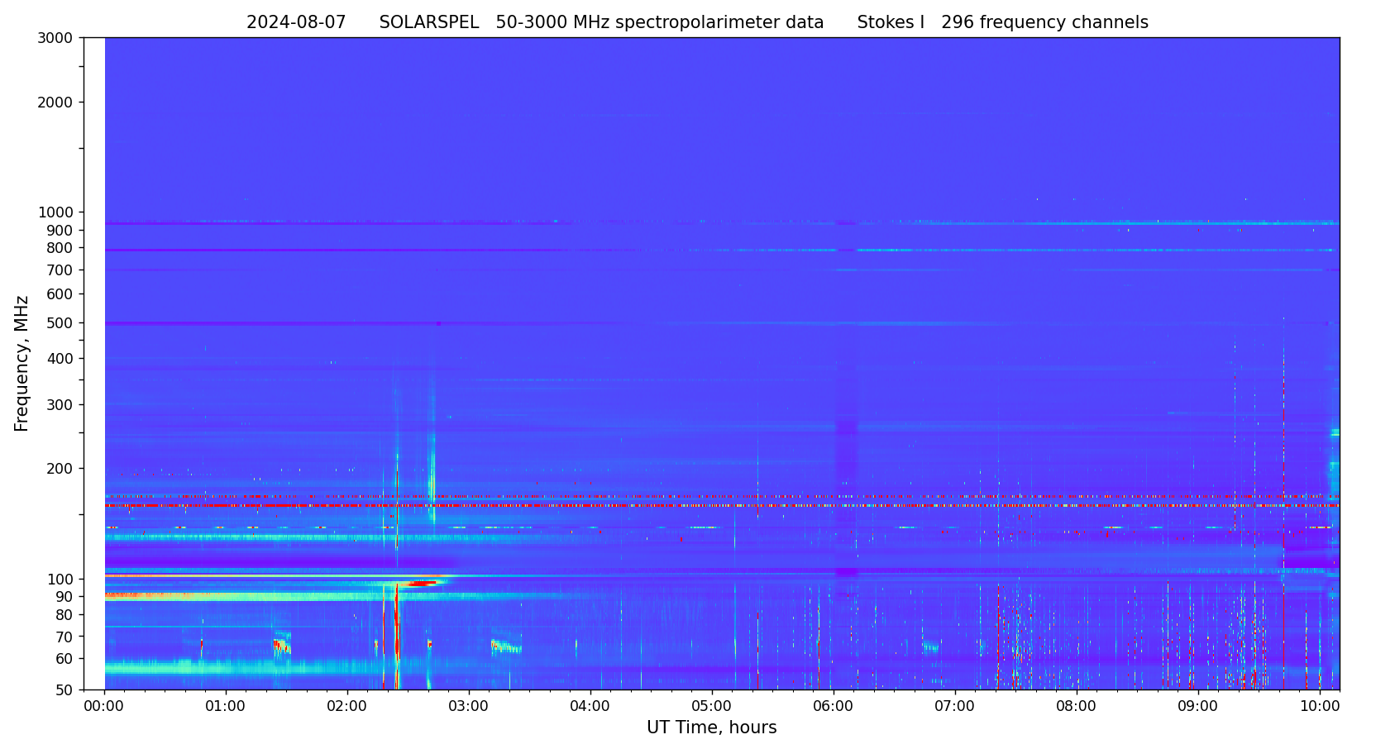Screen dimensions: 1395x749
Task: Click the '296 frequency channels' title text
Action: point(1044,23)
